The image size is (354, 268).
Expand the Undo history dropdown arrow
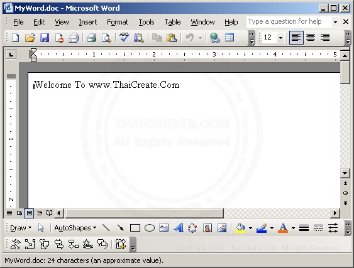click(x=200, y=38)
